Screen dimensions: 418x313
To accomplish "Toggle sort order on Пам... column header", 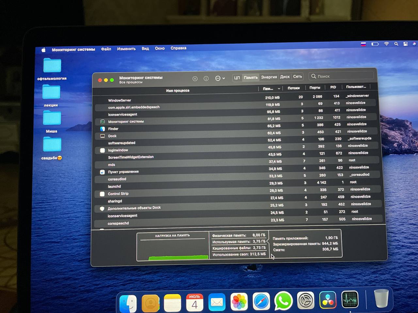I will click(x=271, y=89).
